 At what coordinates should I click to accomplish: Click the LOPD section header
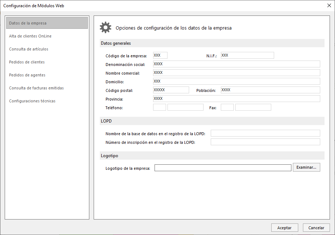tap(212, 121)
